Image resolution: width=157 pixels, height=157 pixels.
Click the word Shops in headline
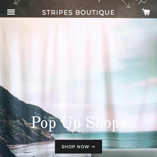coord(106,123)
